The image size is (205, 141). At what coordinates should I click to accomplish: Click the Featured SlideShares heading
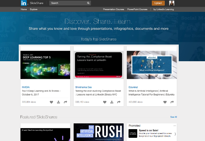click(39, 117)
